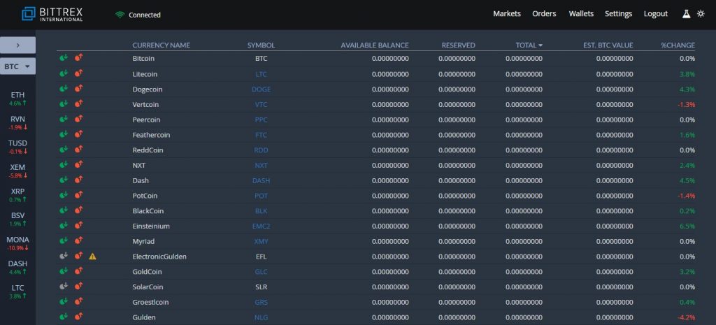The image size is (716, 325).
Task: Click the LTC symbol link
Action: pyautogui.click(x=262, y=74)
